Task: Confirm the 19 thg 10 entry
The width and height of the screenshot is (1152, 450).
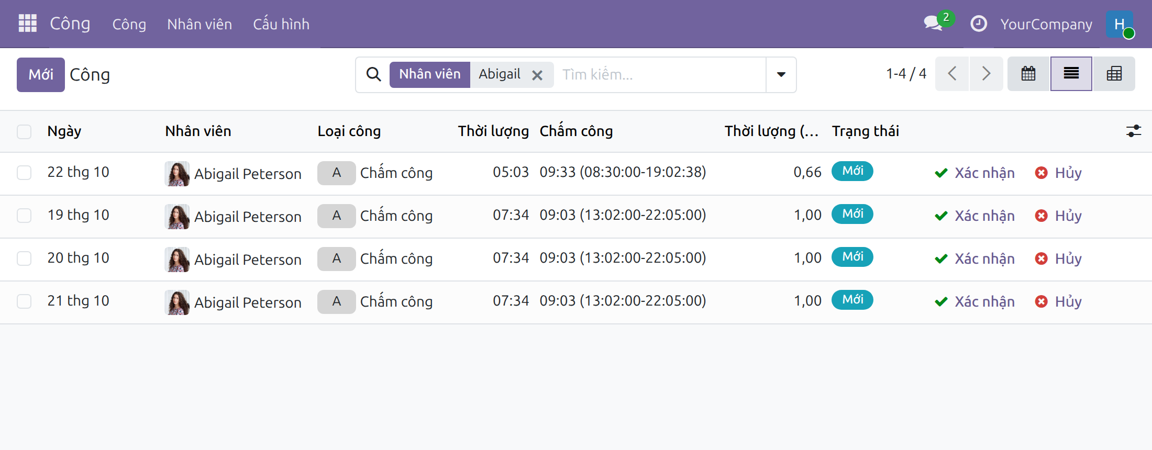Action: (974, 216)
